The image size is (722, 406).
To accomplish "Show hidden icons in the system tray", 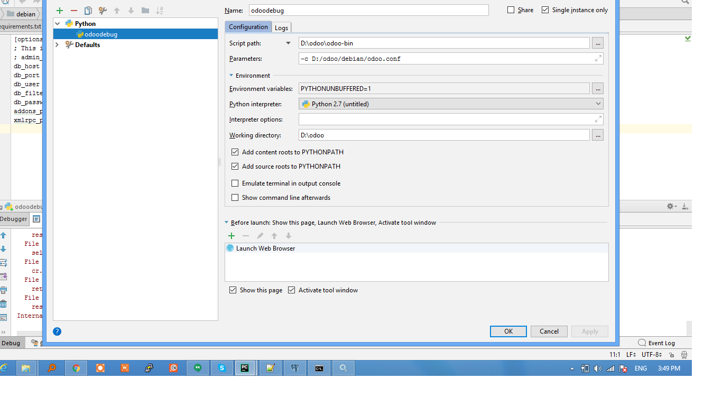I will 572,368.
